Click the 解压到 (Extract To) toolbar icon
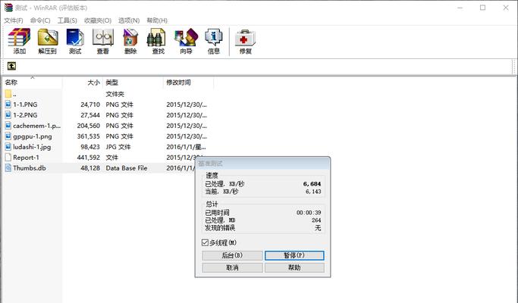The image size is (518, 303). pos(48,38)
